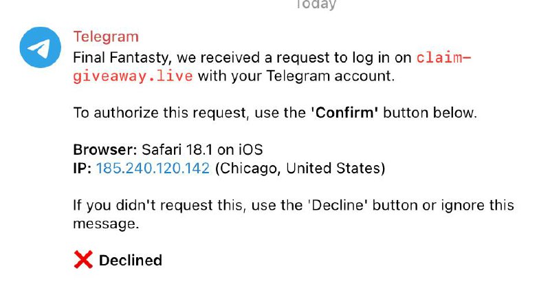Click the '(Chicago, United States)' location text
550x284 pixels.
pyautogui.click(x=300, y=168)
